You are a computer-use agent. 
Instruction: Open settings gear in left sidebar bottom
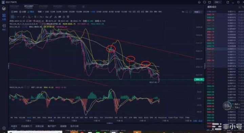4,128
